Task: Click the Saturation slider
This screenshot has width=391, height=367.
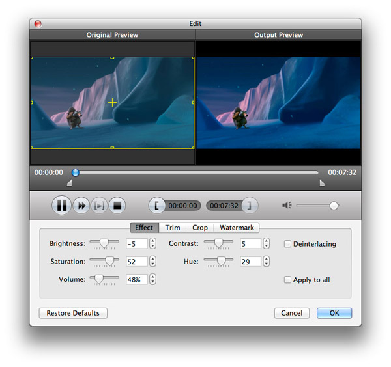Action: [x=104, y=262]
